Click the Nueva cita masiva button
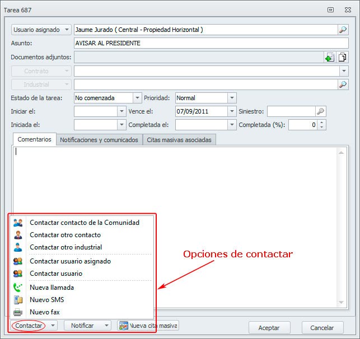The height and width of the screenshot is (339, 360). coord(148,326)
